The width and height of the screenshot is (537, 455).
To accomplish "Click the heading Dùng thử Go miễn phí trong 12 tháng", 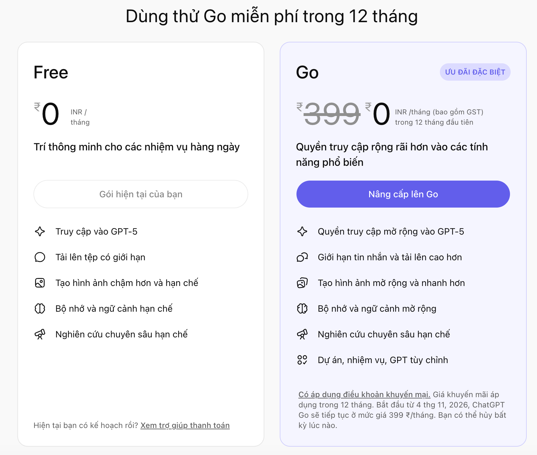I will (x=272, y=16).
